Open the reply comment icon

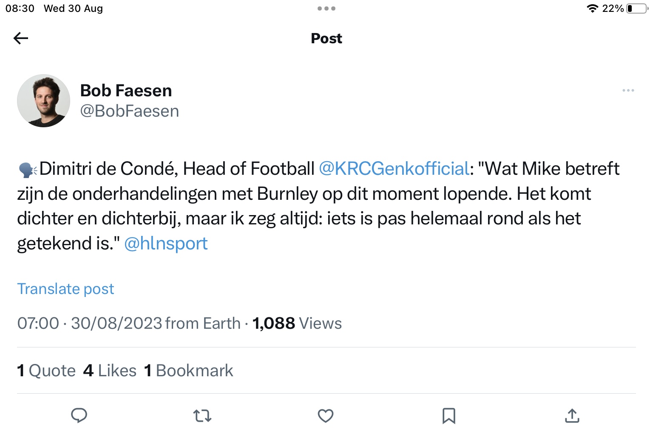tap(79, 415)
